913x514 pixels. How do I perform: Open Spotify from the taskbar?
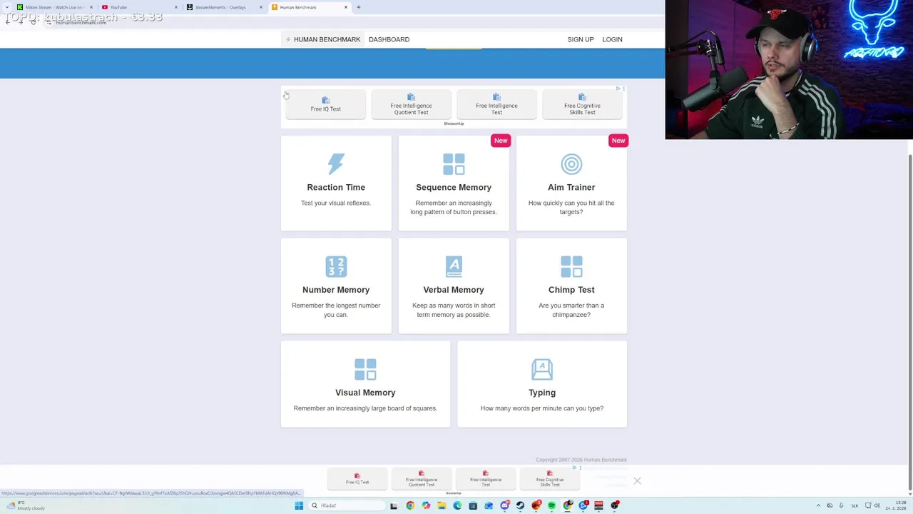coord(551,505)
